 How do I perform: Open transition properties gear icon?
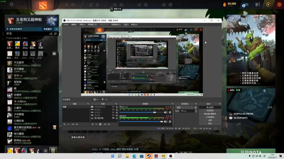click(x=196, y=107)
